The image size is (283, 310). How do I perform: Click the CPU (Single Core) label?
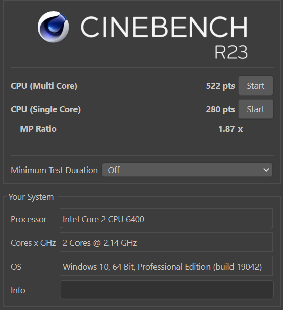45,109
